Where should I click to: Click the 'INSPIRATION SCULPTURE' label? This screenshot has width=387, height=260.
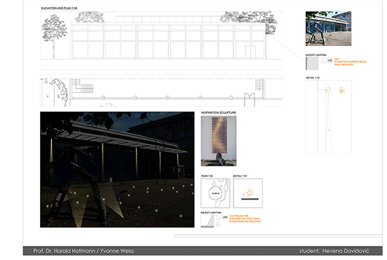coord(219,113)
